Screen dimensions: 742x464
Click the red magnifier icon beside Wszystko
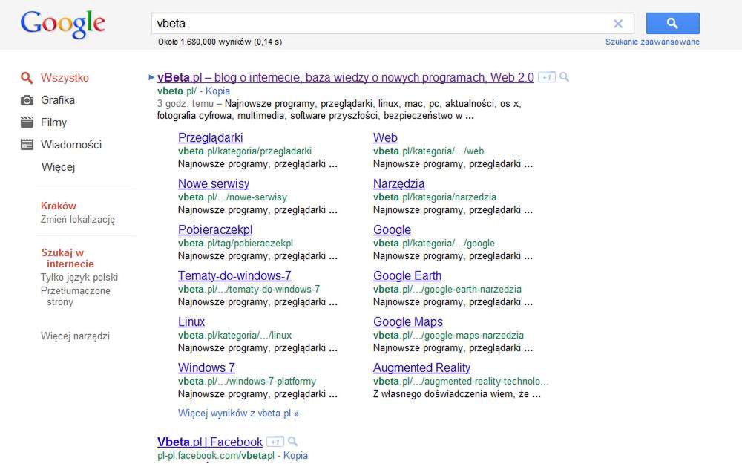(x=27, y=78)
